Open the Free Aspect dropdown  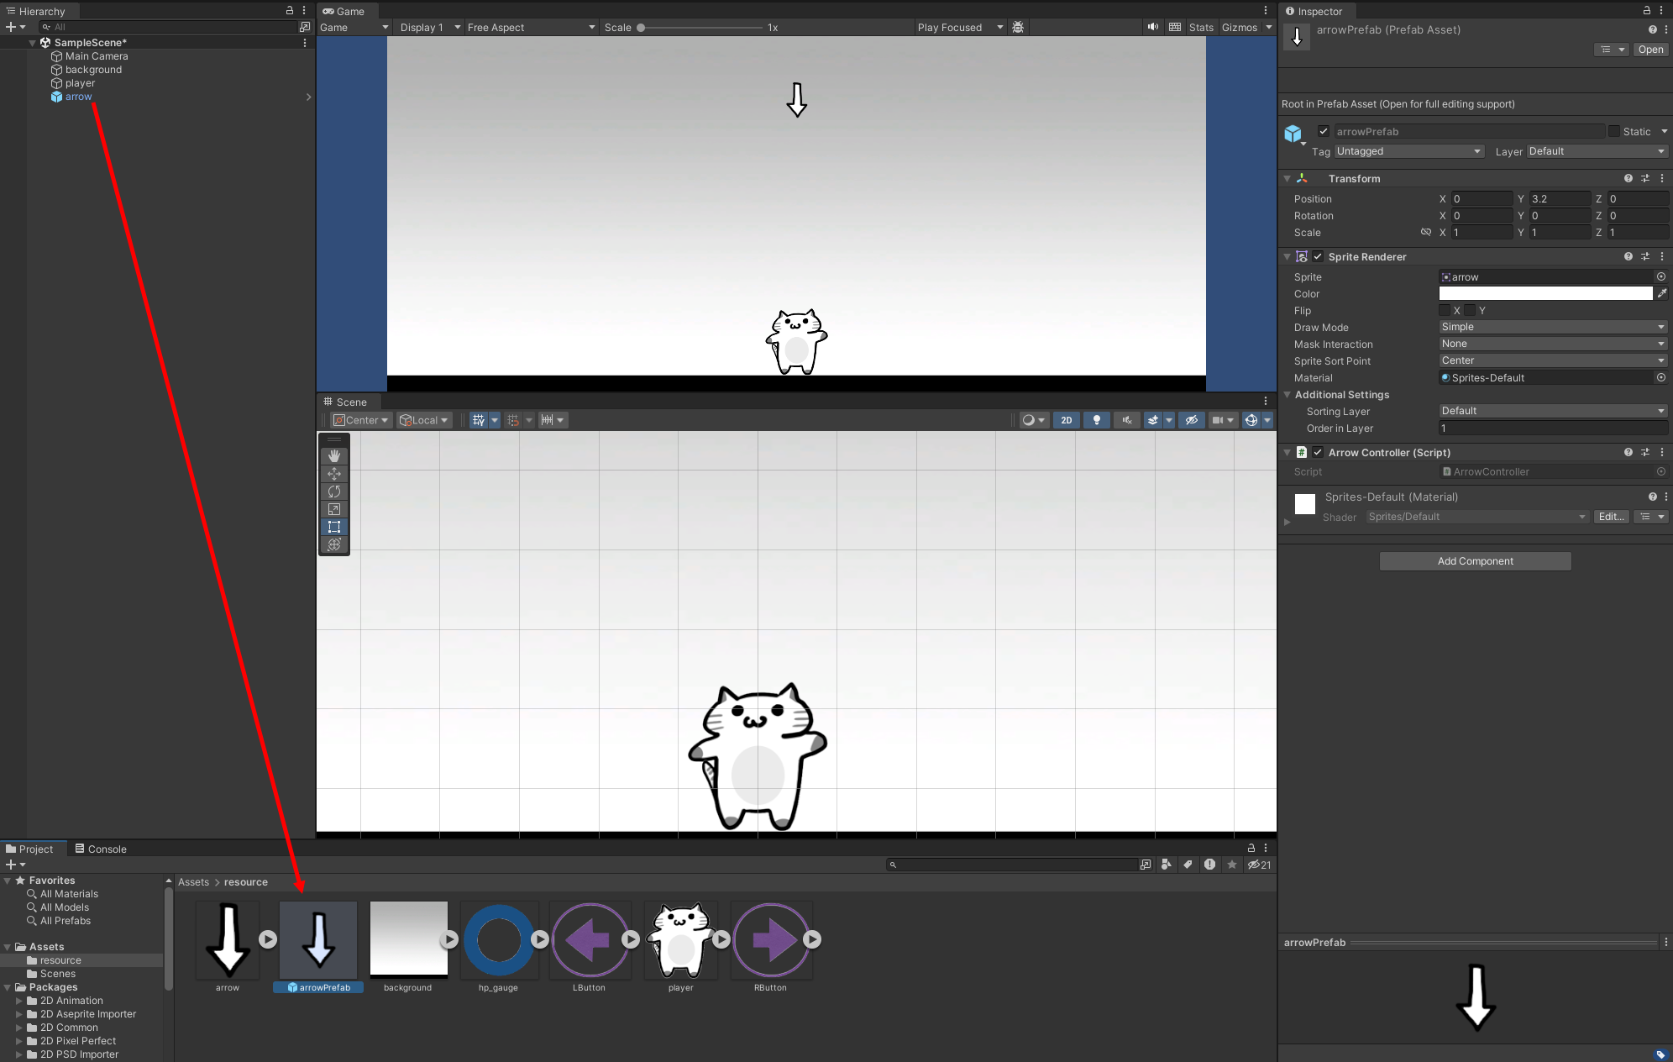click(531, 27)
